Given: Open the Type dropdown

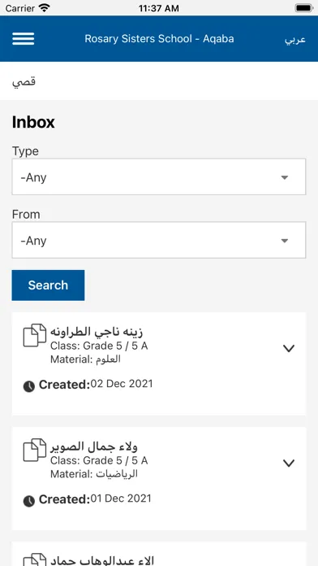Looking at the screenshot, I should click(159, 177).
